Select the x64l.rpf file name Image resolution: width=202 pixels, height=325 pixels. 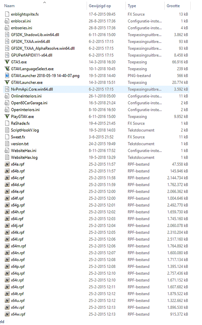(x=17, y=239)
